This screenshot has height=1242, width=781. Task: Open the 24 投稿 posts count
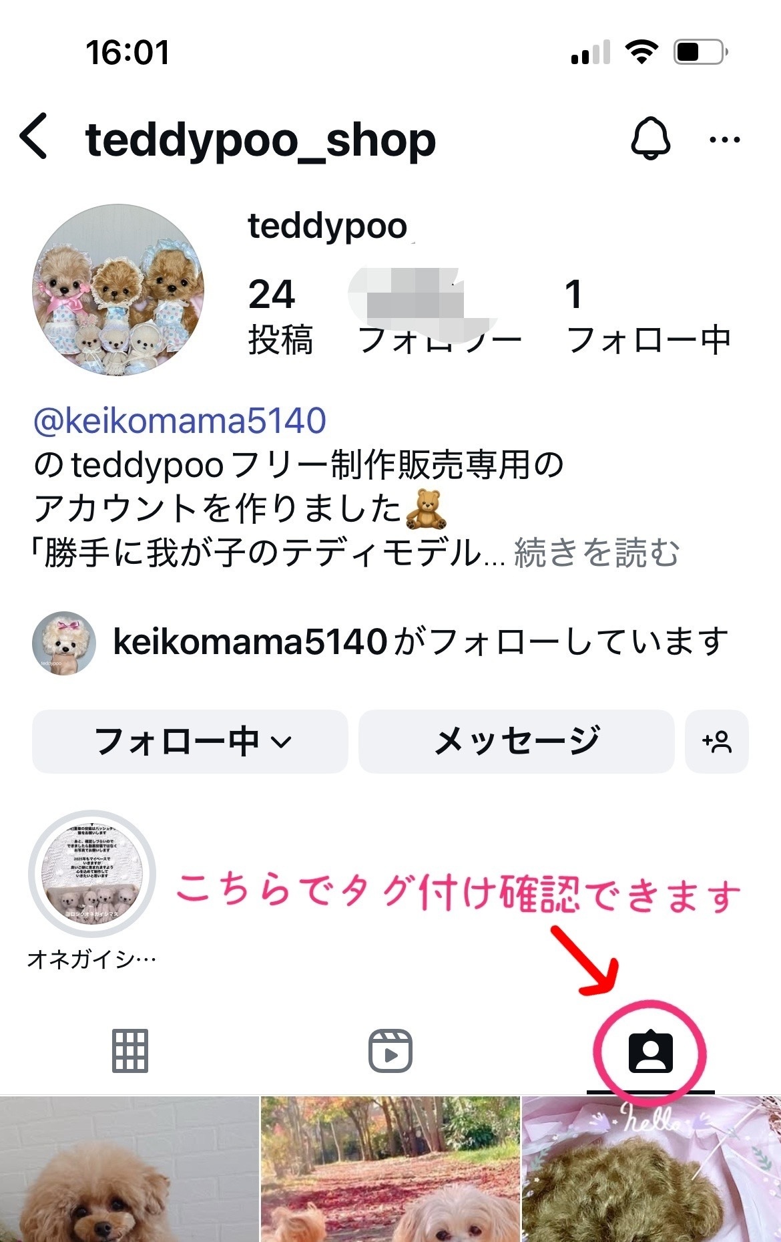(280, 315)
